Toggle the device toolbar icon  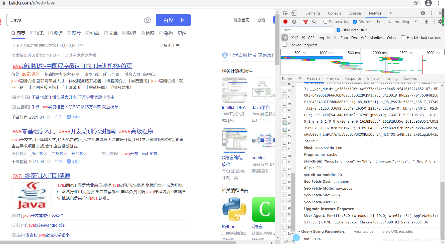click(x=294, y=13)
